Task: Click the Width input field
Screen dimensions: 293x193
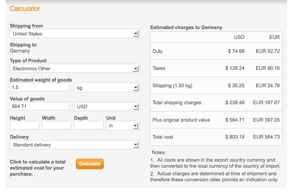Action: [57, 125]
